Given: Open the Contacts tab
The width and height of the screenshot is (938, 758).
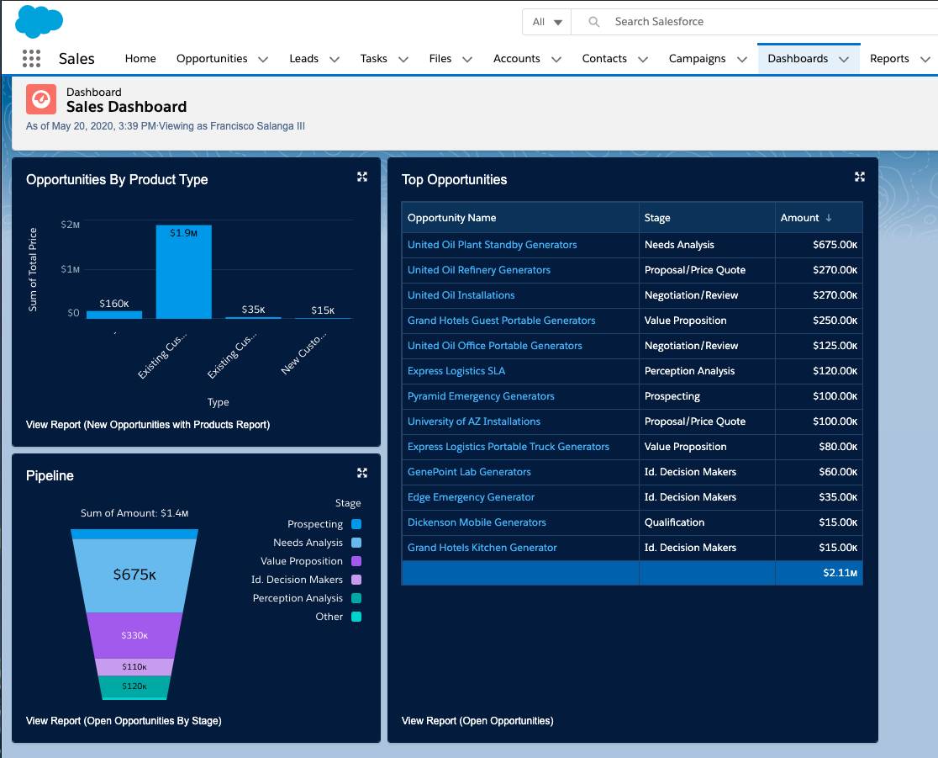Looking at the screenshot, I should 604,59.
